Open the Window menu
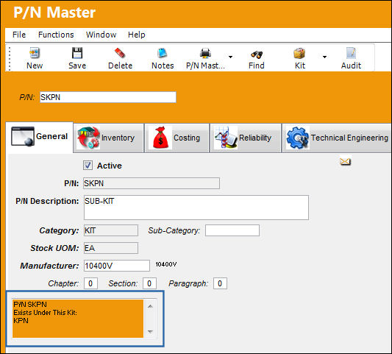Viewport: 392px width, 354px height. point(101,35)
